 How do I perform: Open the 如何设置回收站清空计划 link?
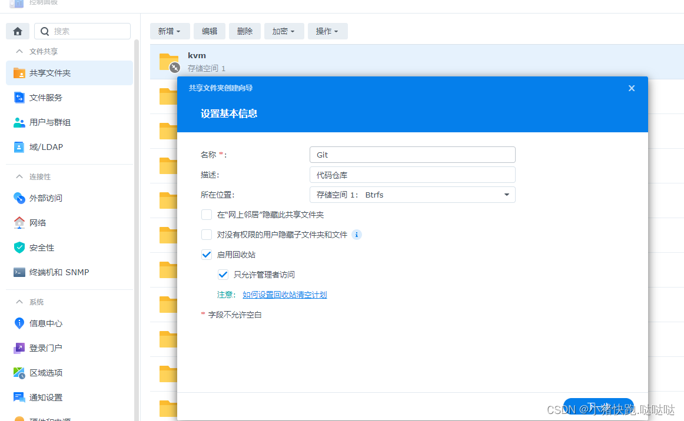click(x=285, y=295)
